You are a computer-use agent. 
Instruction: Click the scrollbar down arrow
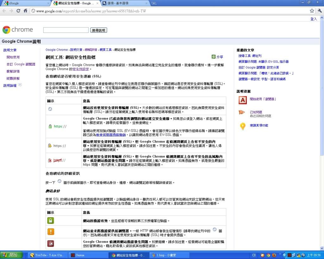coord(322,248)
